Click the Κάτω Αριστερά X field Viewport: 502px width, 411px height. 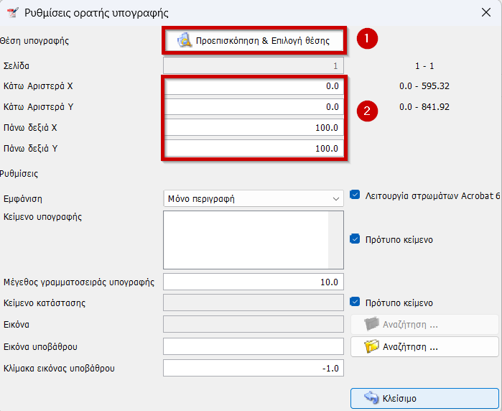click(254, 86)
